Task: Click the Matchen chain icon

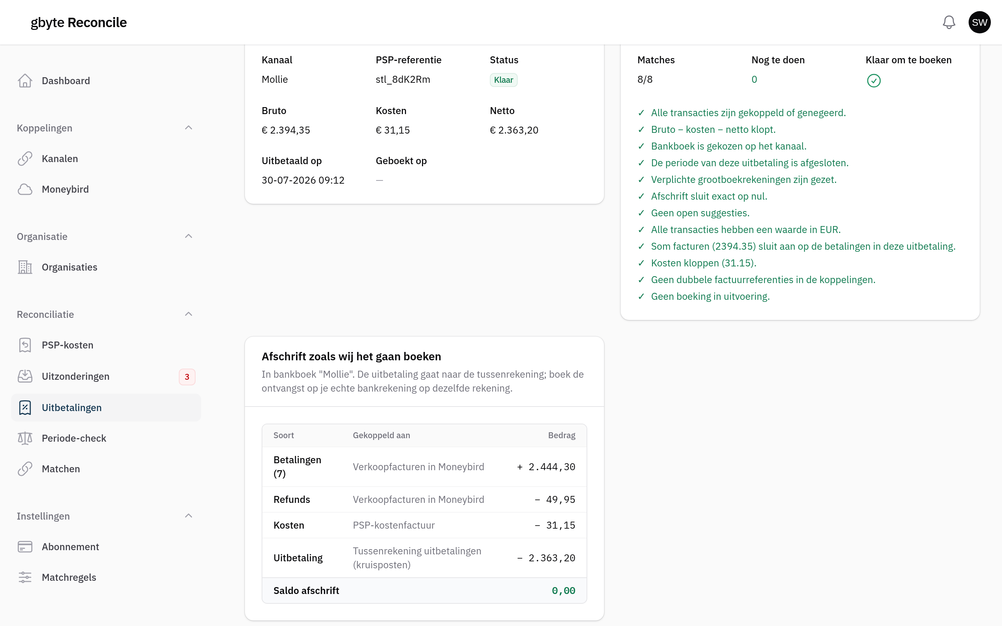Action: 25,469
